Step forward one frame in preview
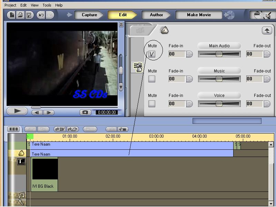 [49, 113]
